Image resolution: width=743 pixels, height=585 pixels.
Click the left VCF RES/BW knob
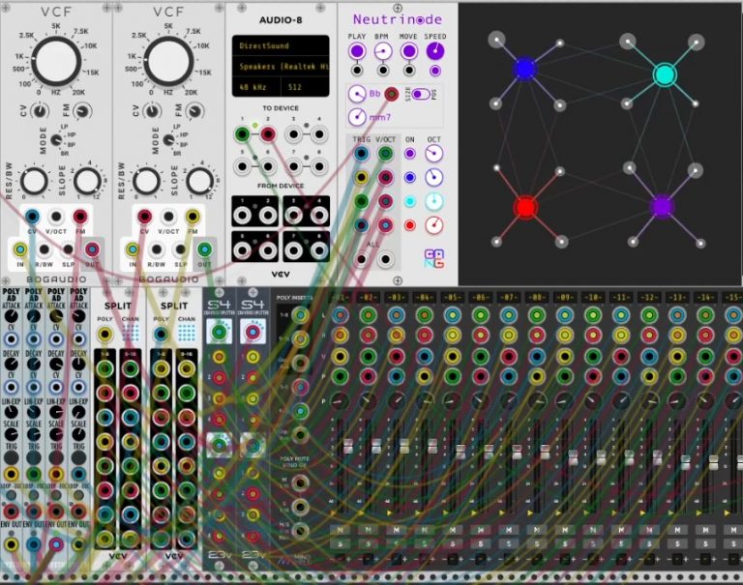click(34, 181)
